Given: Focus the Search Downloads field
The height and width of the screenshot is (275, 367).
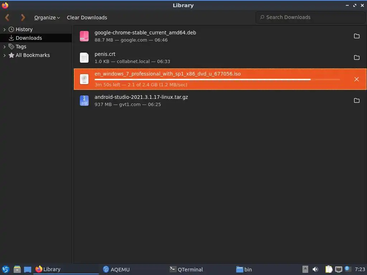Looking at the screenshot, I should pyautogui.click(x=310, y=17).
